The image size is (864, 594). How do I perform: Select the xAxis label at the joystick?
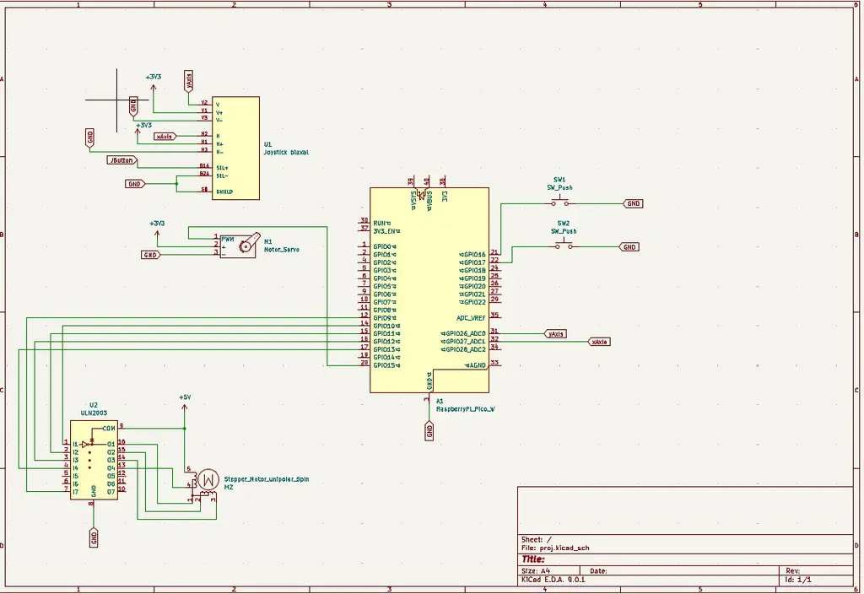pyautogui.click(x=165, y=136)
